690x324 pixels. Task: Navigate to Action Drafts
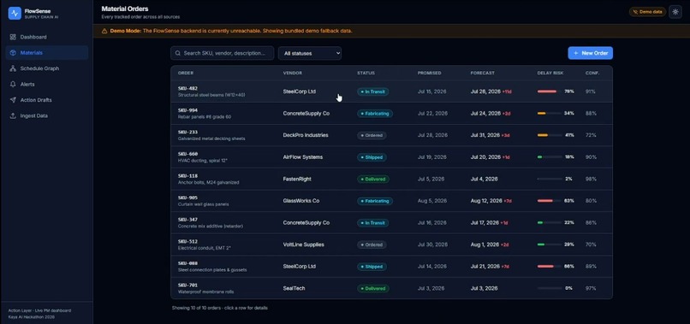[x=46, y=100]
